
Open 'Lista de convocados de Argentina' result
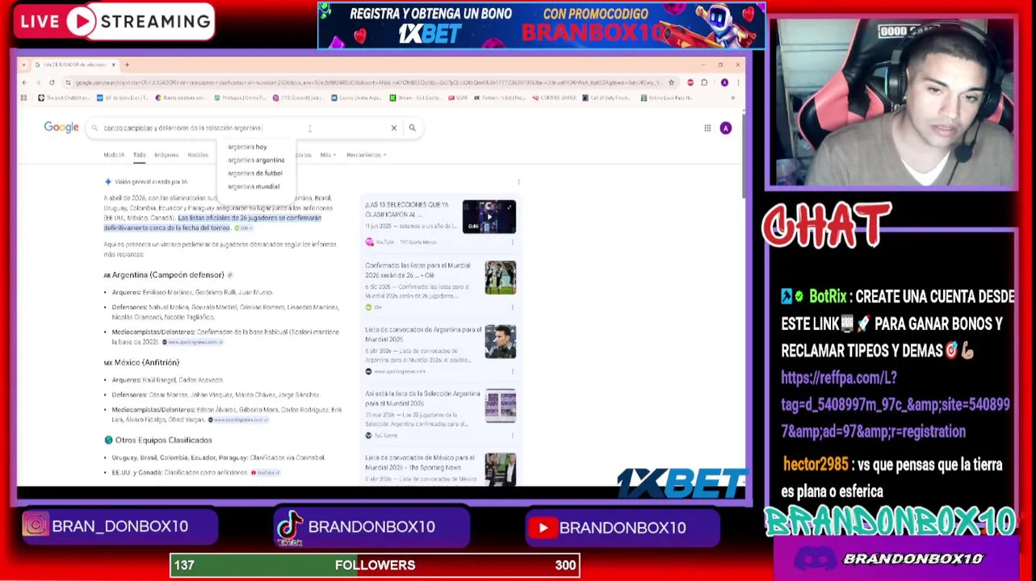tap(423, 334)
